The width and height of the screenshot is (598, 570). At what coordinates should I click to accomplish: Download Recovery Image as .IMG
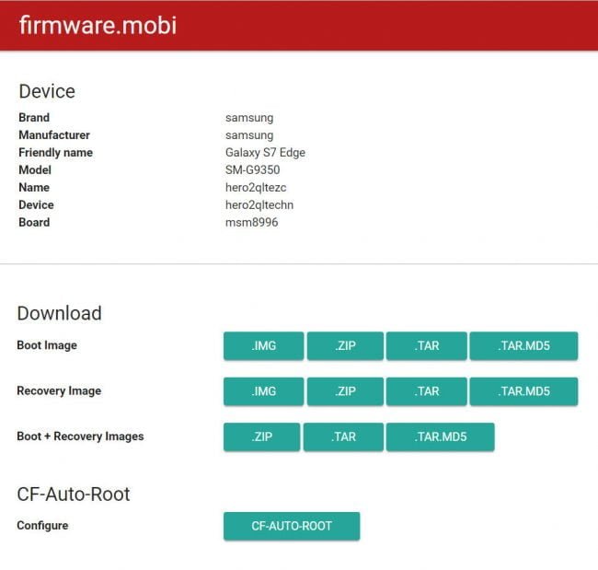(263, 391)
